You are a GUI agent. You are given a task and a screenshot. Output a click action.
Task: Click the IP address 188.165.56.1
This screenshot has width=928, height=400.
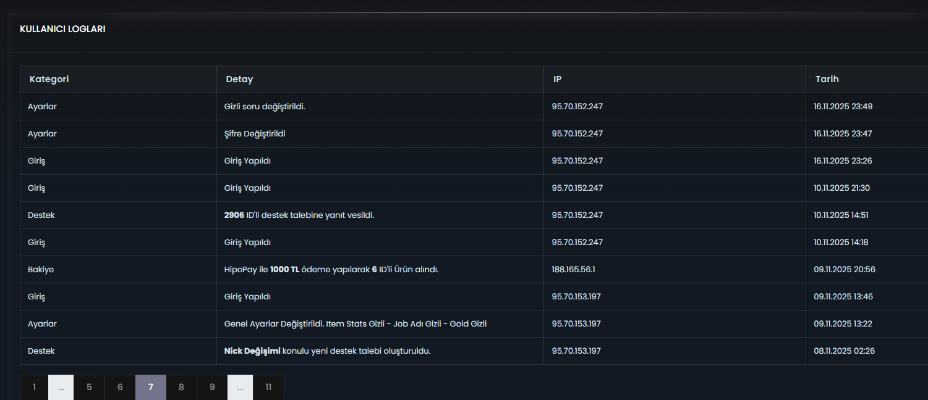(573, 269)
